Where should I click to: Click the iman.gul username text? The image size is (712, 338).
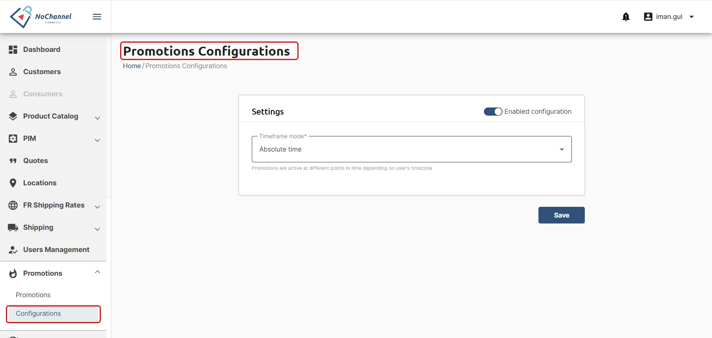(669, 17)
